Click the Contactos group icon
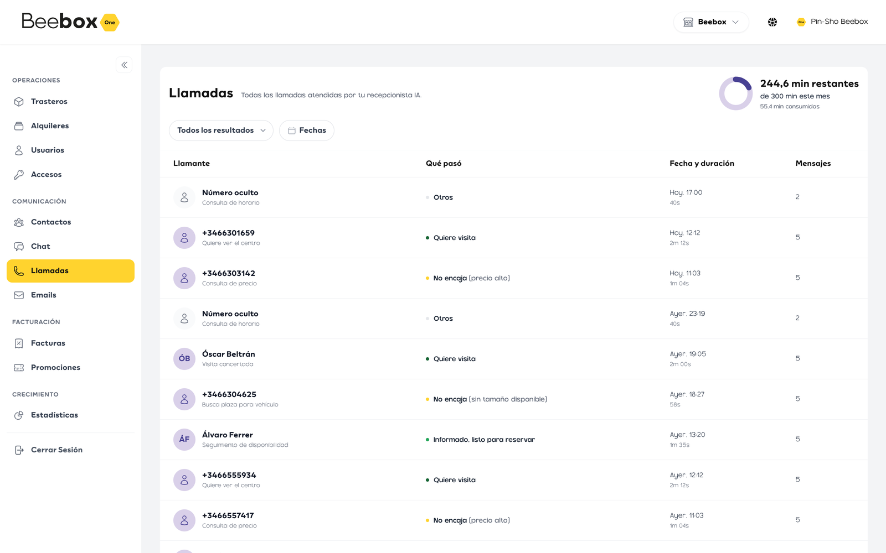The height and width of the screenshot is (553, 886). tap(19, 222)
